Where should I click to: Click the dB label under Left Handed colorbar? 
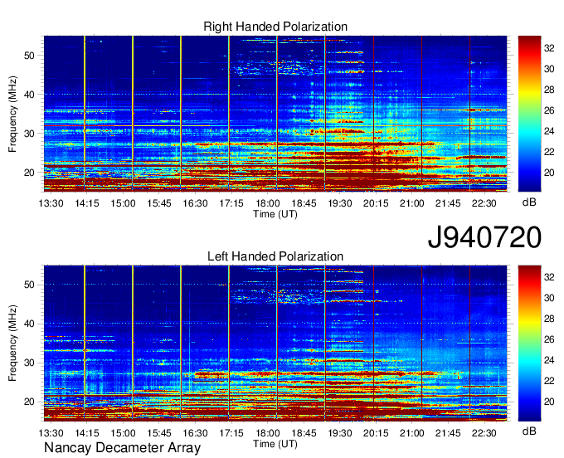point(529,431)
